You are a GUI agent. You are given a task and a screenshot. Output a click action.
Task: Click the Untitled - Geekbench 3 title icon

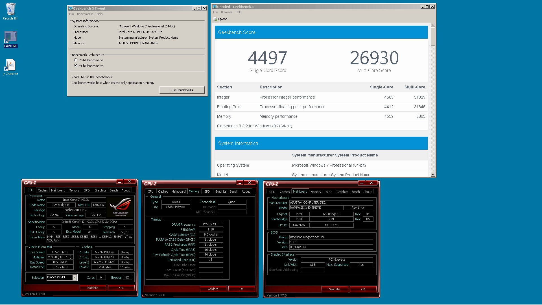[215, 7]
